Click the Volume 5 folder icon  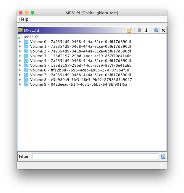point(26,65)
